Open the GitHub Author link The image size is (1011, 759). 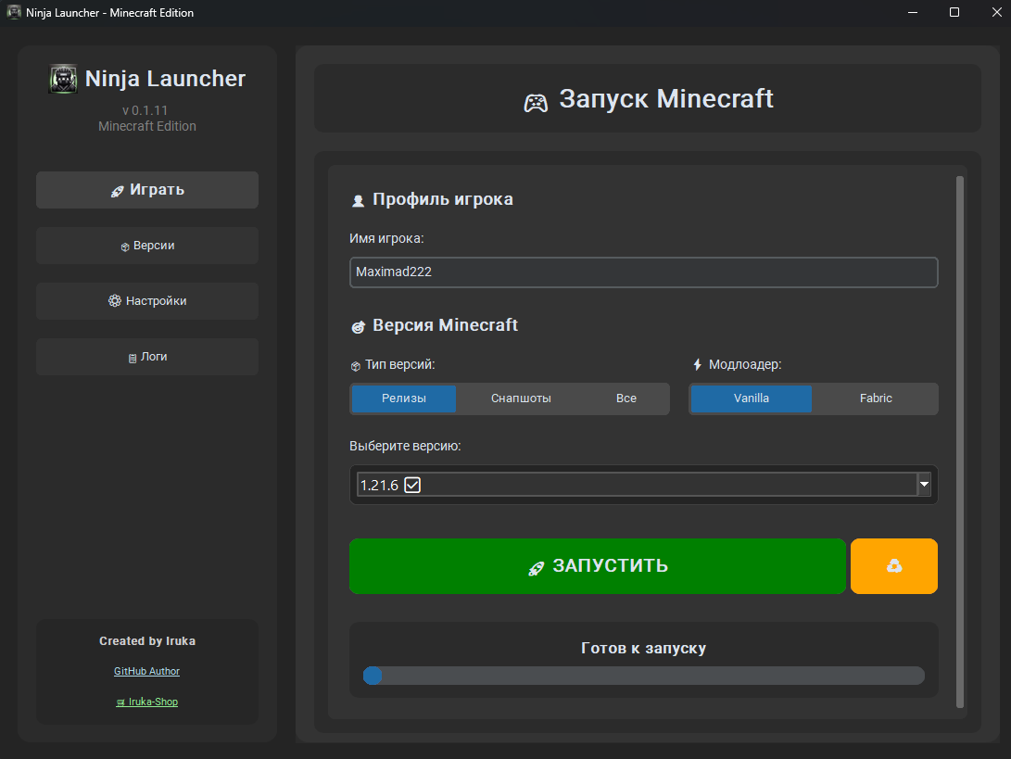[146, 671]
